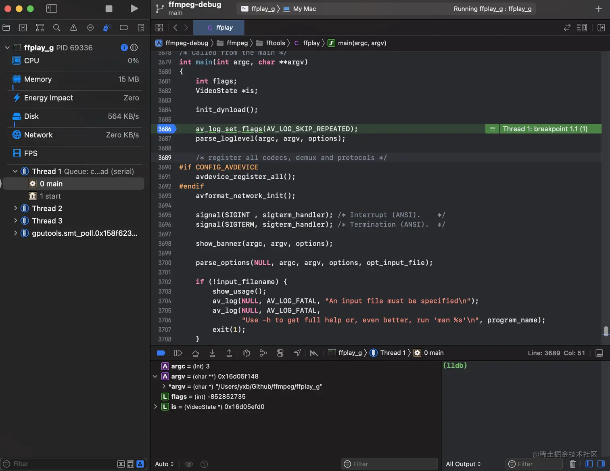
Task: Add an editor on the right
Action: tap(601, 27)
